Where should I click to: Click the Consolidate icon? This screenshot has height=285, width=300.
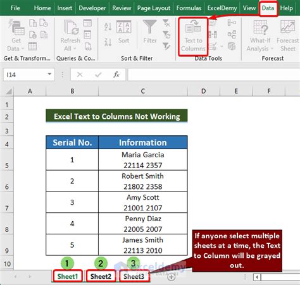pyautogui.click(x=232, y=23)
